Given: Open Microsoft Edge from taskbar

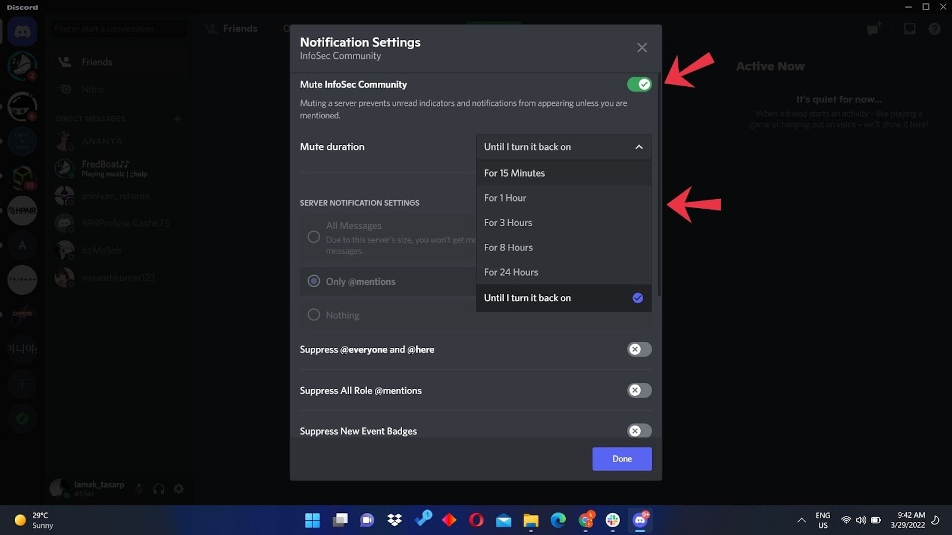Looking at the screenshot, I should pos(558,520).
